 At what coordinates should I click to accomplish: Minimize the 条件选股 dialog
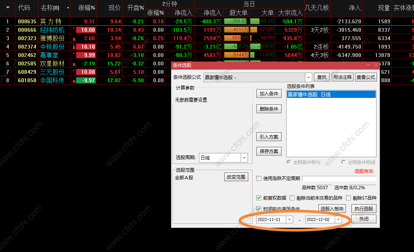368,65
